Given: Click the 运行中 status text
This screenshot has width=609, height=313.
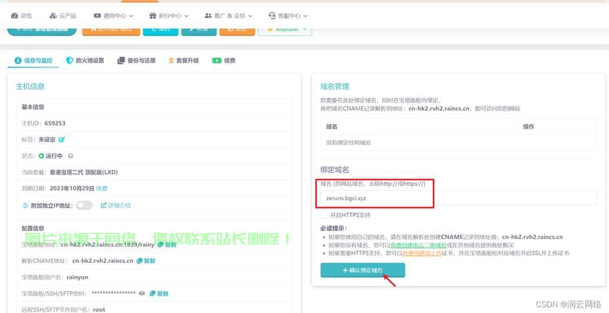Looking at the screenshot, I should tap(54, 156).
